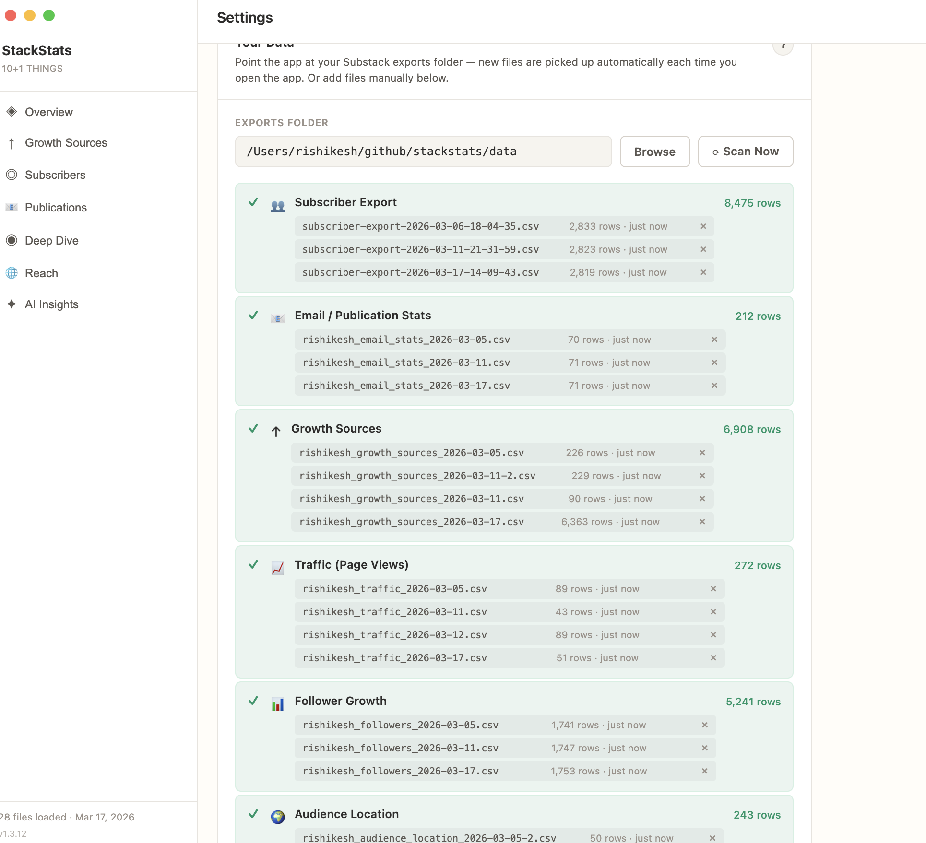Click the bar chart icon beside Follower Growth
The height and width of the screenshot is (843, 926).
click(x=277, y=704)
